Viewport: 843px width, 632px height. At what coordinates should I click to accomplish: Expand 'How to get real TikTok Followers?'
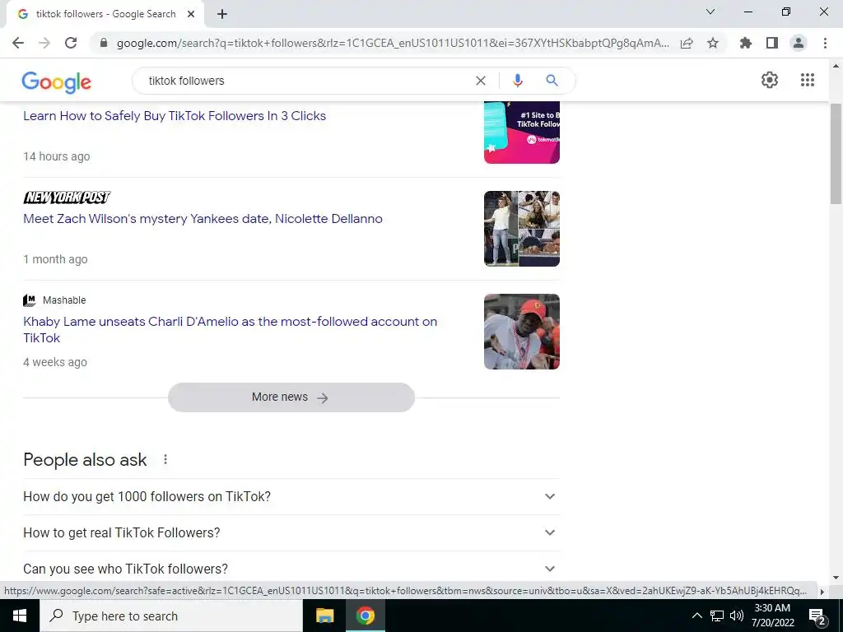tap(291, 532)
